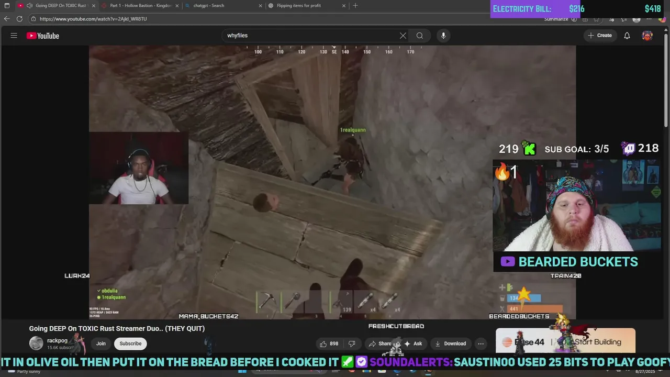The image size is (670, 377).
Task: Open a new browser tab
Action: coord(355,6)
